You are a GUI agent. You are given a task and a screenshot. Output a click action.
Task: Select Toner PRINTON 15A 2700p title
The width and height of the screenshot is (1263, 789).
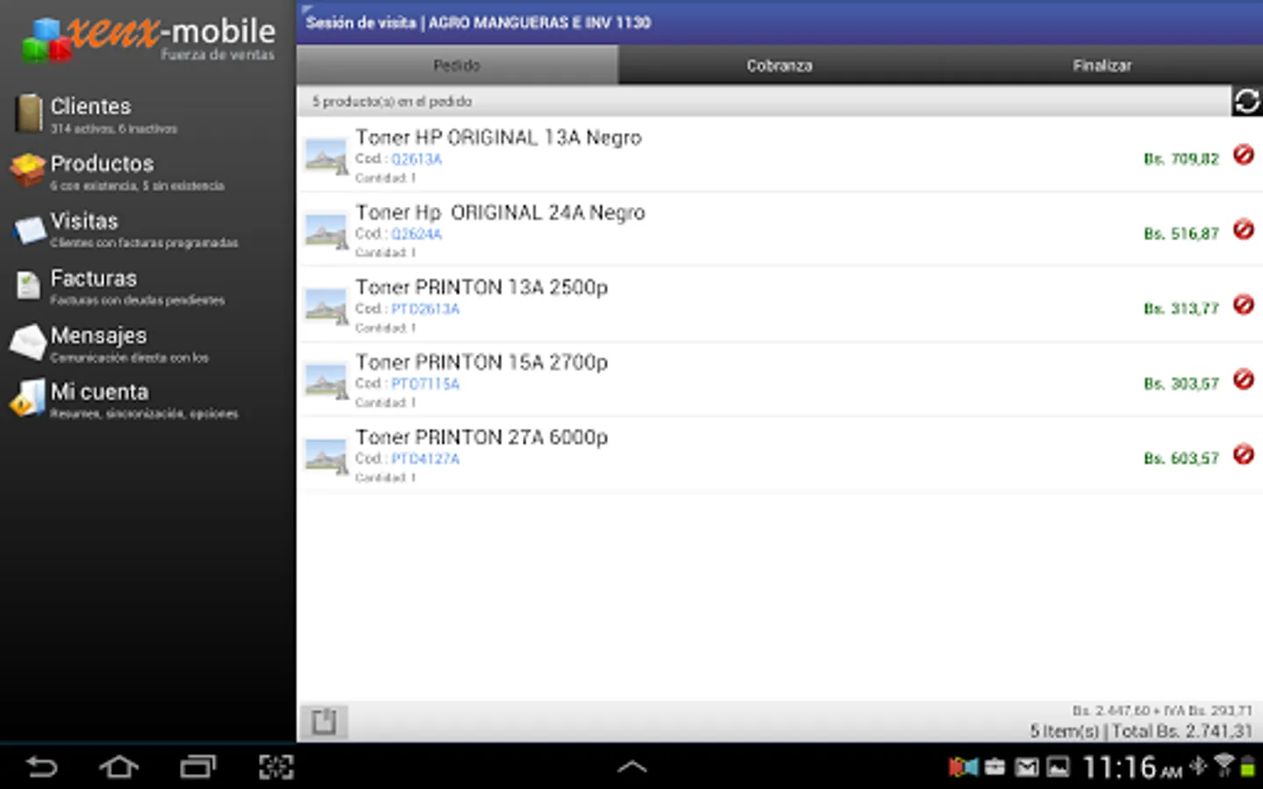tap(482, 362)
